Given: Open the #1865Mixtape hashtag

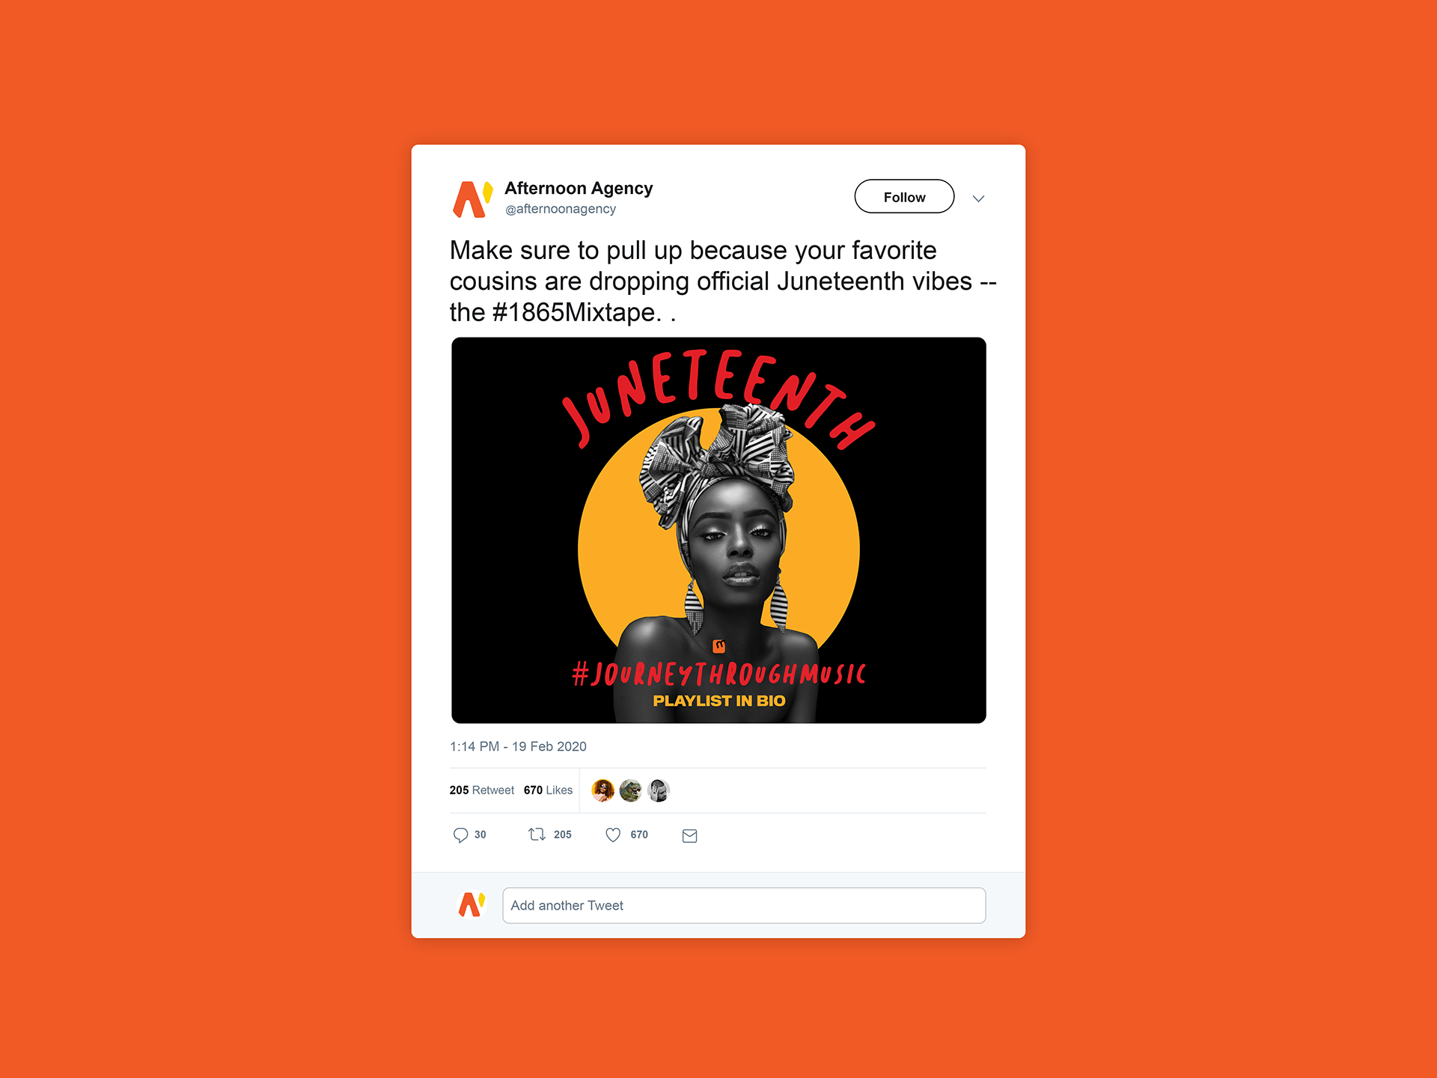Looking at the screenshot, I should click(573, 312).
